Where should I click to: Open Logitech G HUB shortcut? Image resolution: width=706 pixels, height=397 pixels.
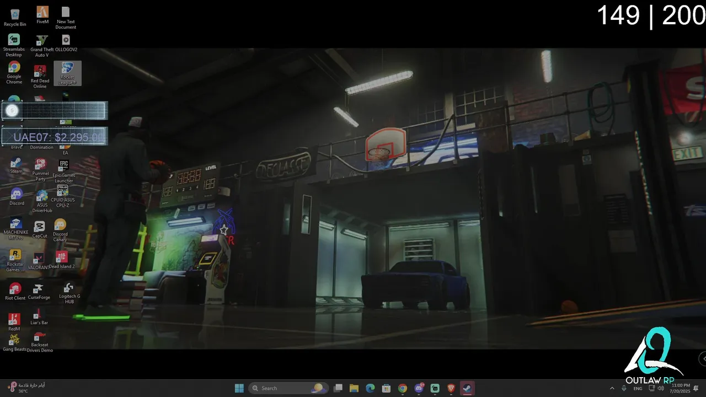(x=69, y=293)
